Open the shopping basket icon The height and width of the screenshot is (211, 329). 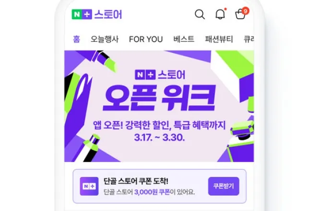coord(240,15)
